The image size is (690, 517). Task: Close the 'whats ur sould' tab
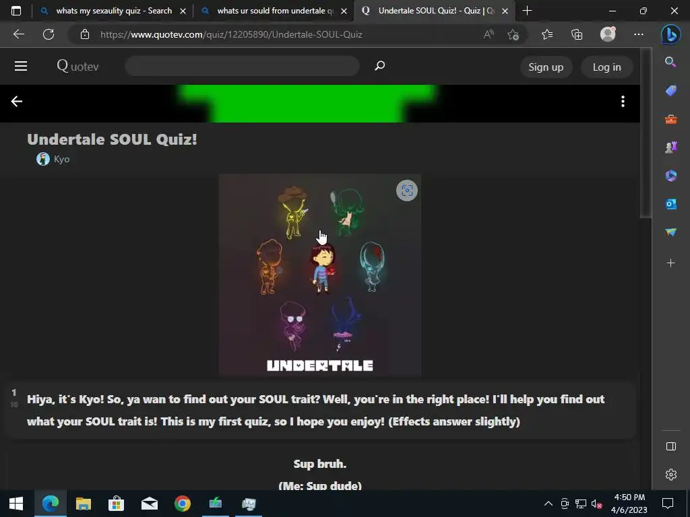tap(344, 11)
